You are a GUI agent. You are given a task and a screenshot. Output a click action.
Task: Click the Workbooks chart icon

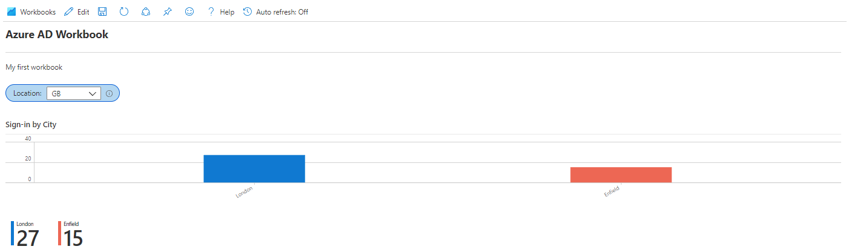click(x=11, y=12)
